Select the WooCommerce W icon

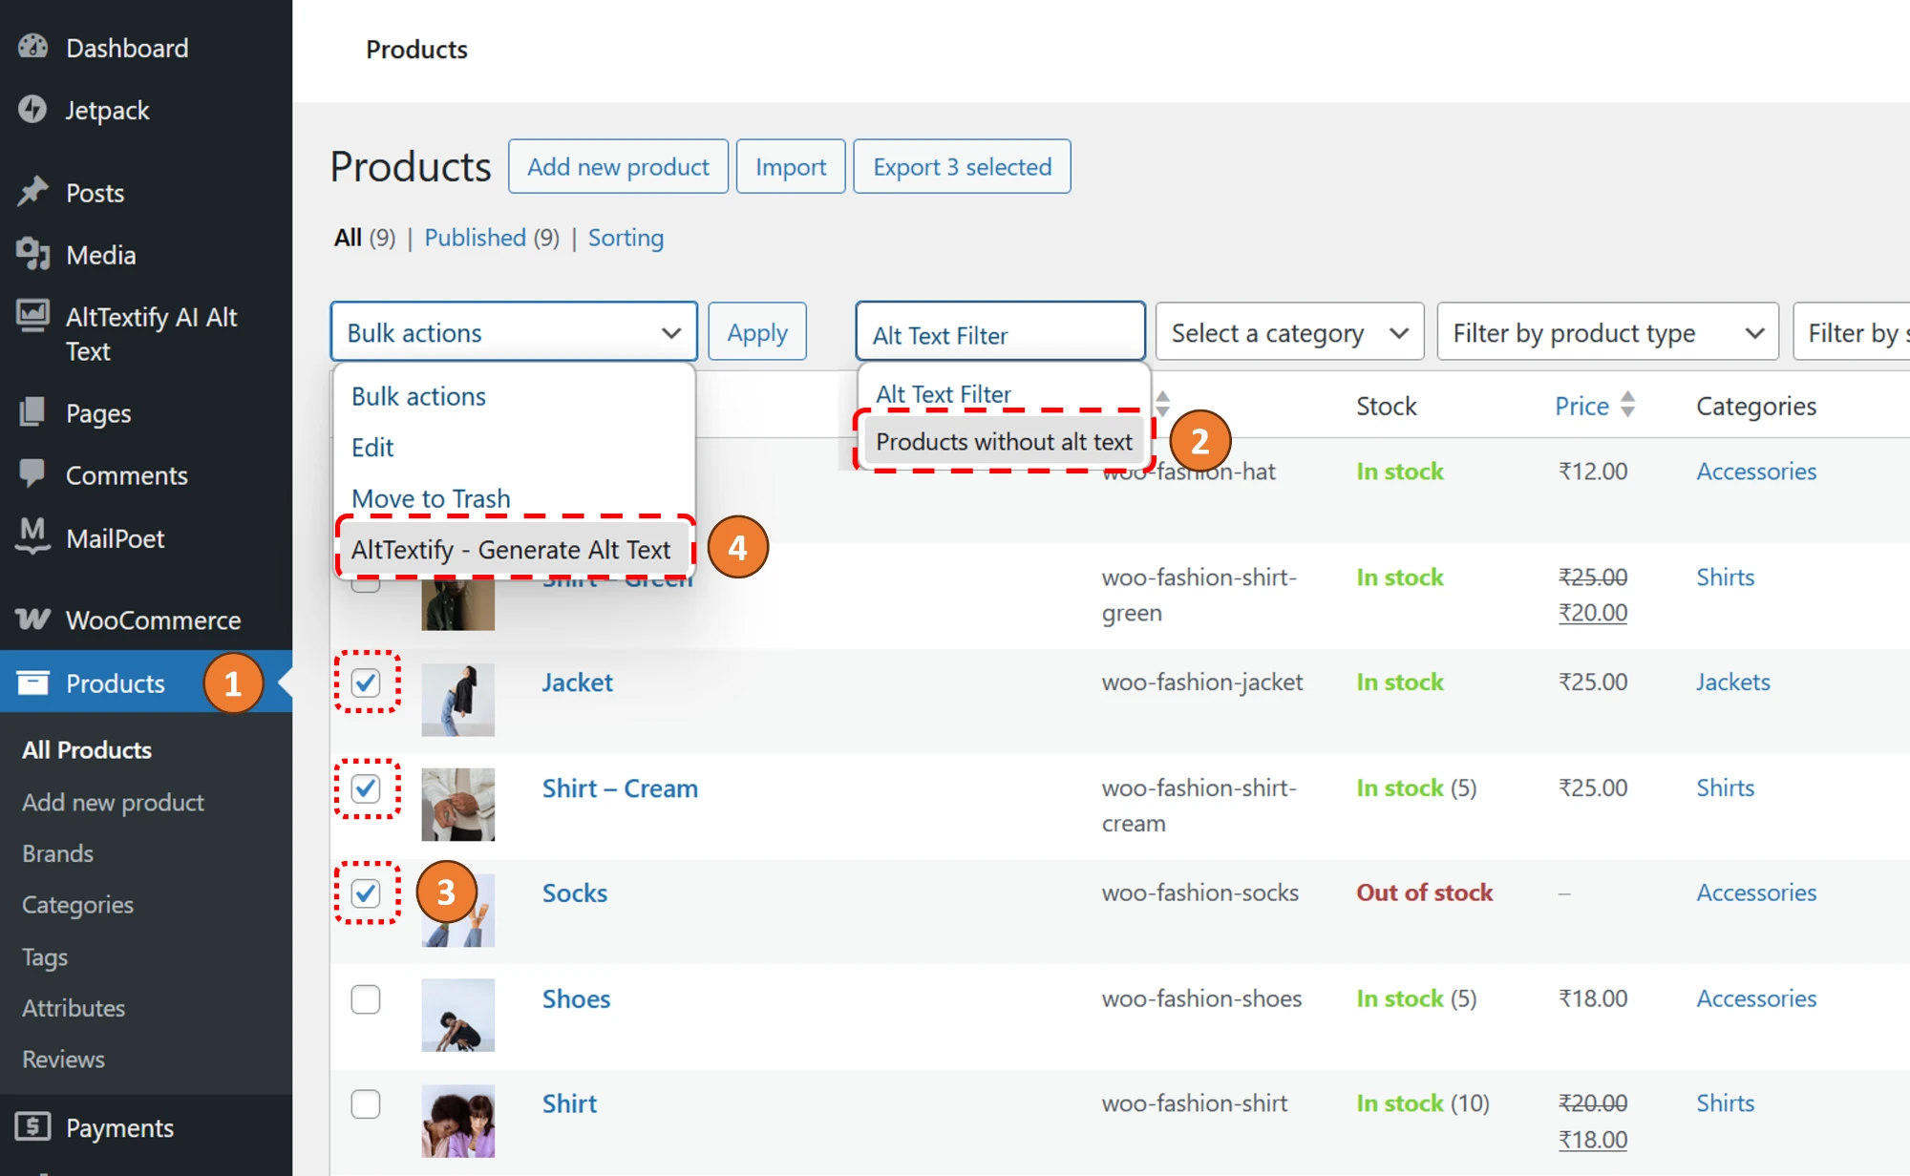pos(34,619)
